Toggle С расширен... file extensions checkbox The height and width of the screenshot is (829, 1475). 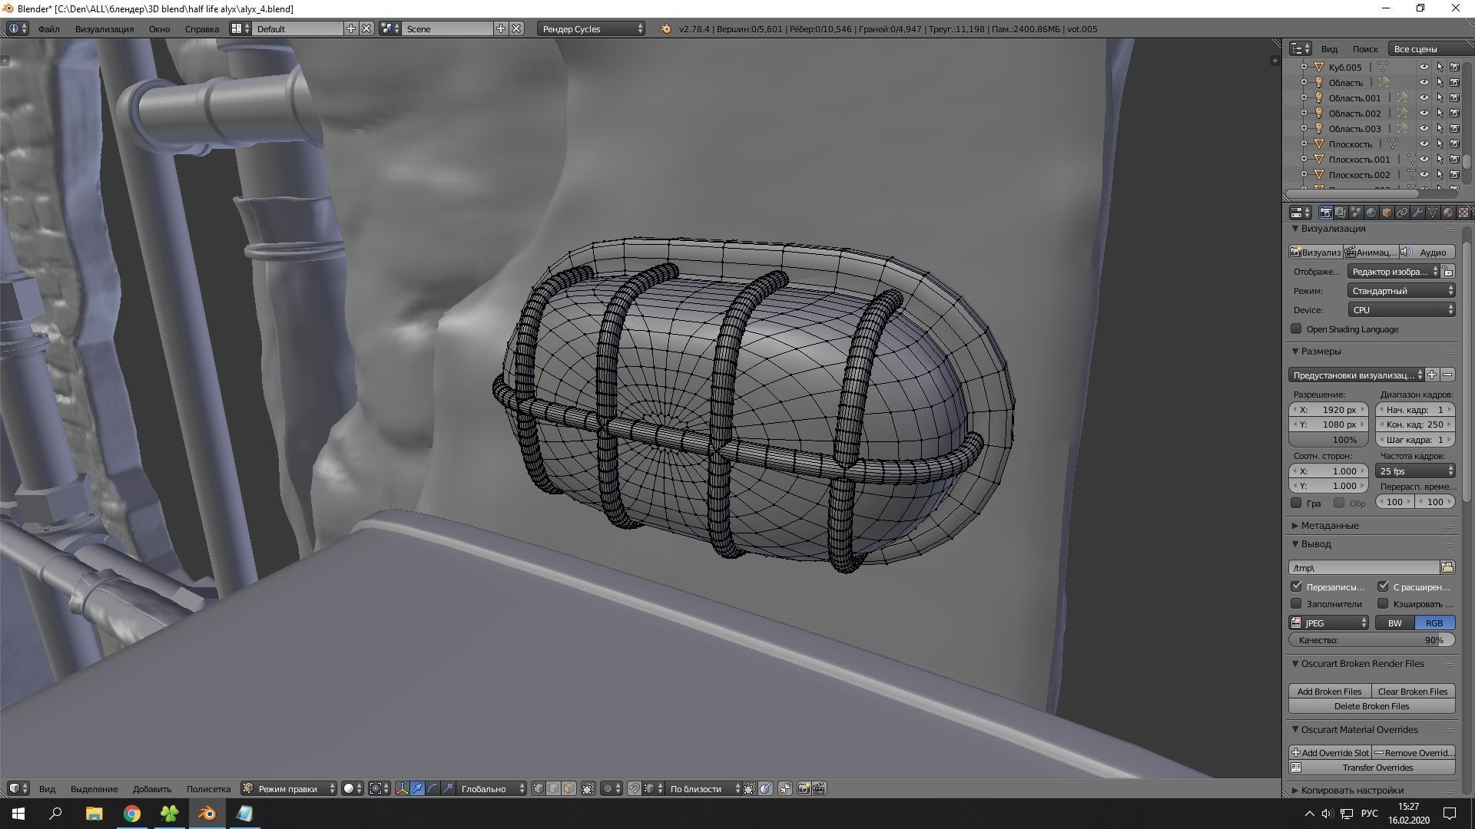(1384, 586)
